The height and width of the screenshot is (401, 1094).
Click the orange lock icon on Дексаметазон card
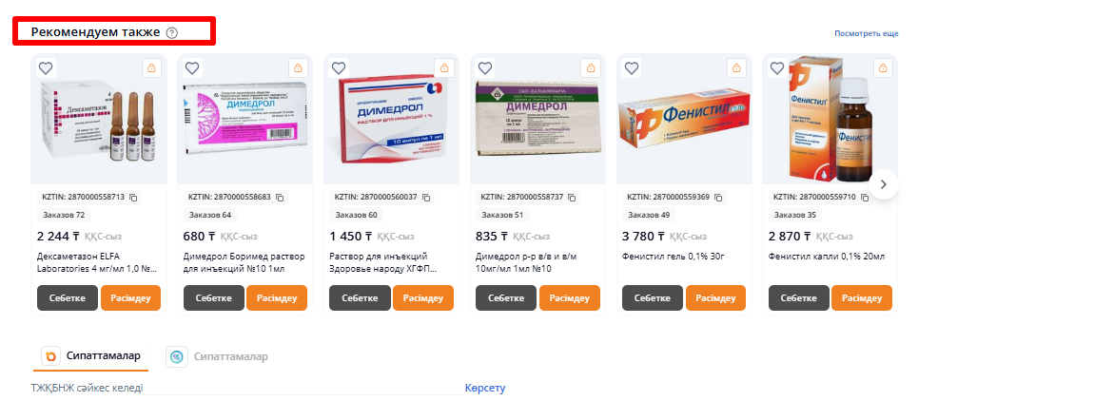pyautogui.click(x=151, y=68)
